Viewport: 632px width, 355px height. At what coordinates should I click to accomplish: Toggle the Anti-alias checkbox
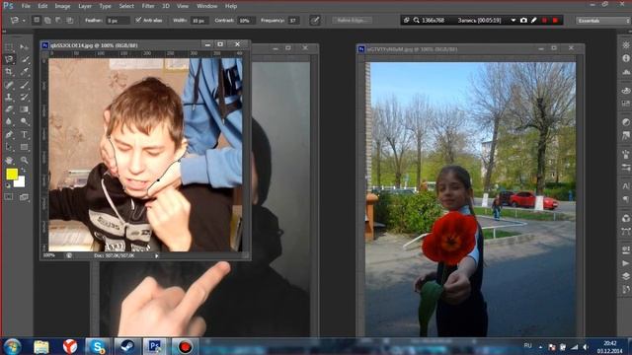(138, 20)
